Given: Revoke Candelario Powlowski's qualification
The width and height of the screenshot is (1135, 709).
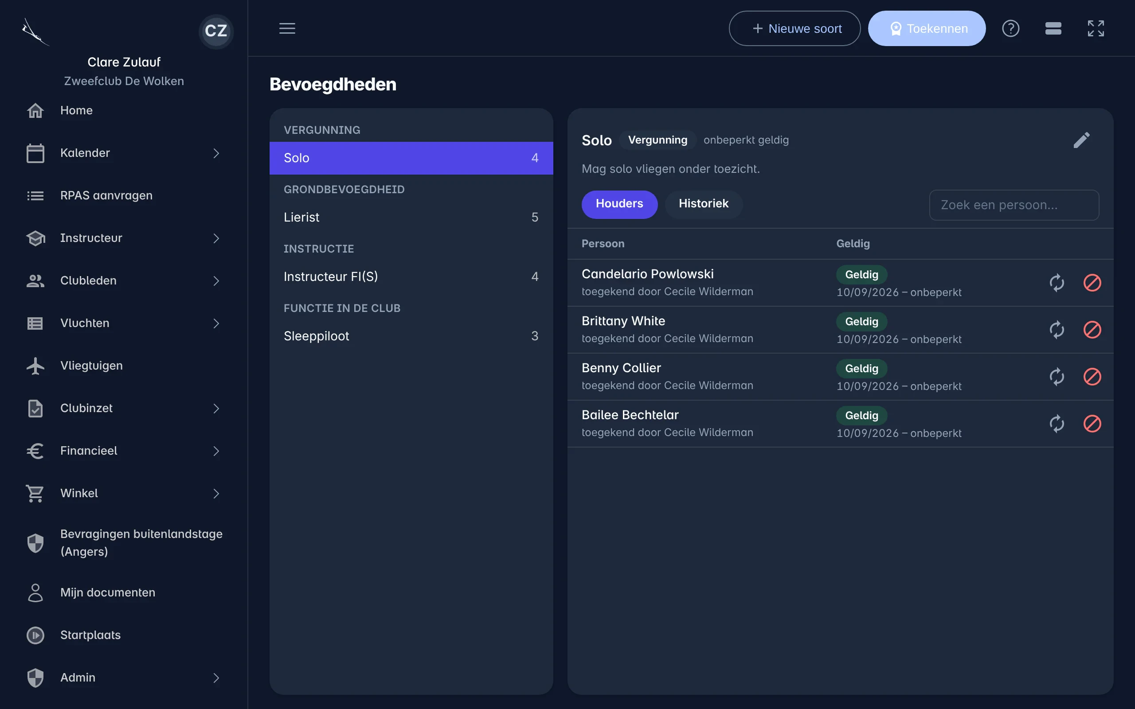Looking at the screenshot, I should click(1092, 283).
